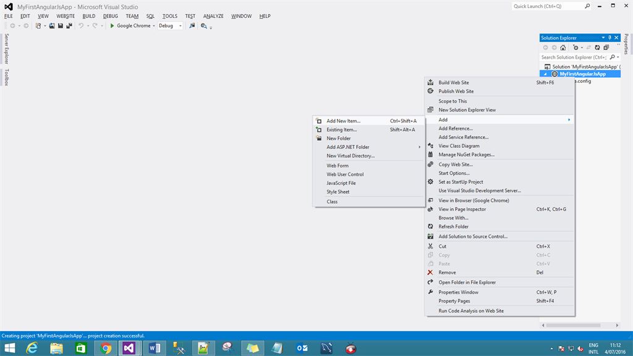Open the Pending Changes Filter dropdown arrow
Screen dimensions: 633x356
pyautogui.click(x=582, y=48)
